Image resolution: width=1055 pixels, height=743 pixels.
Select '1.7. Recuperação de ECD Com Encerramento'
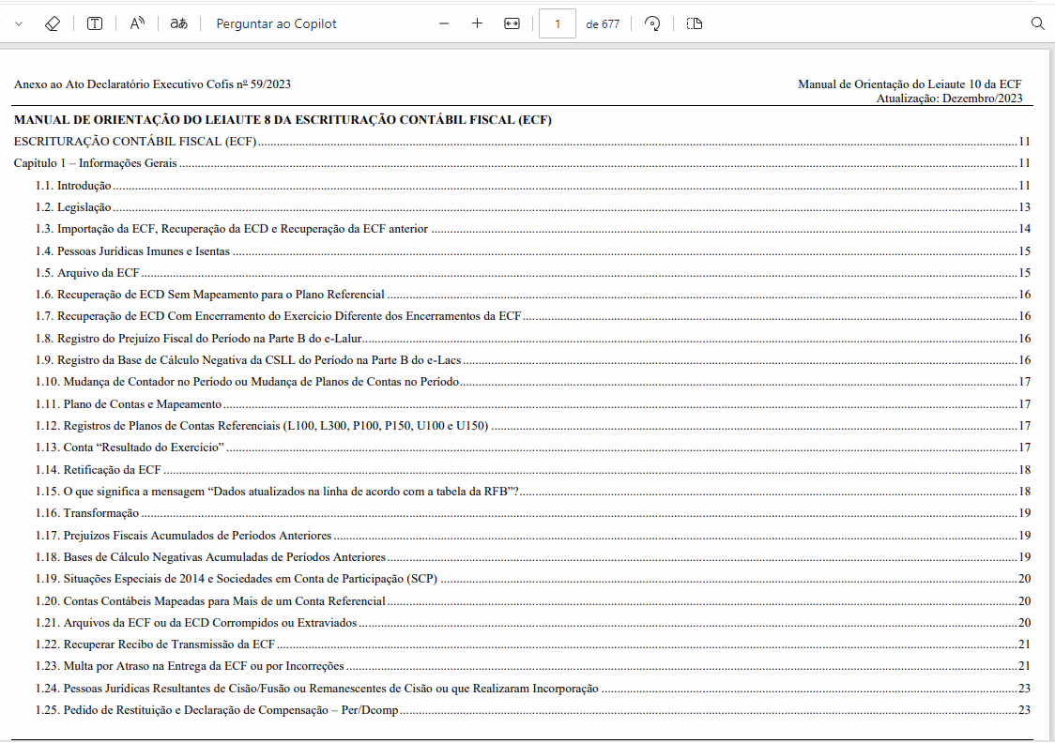pyautogui.click(x=533, y=315)
